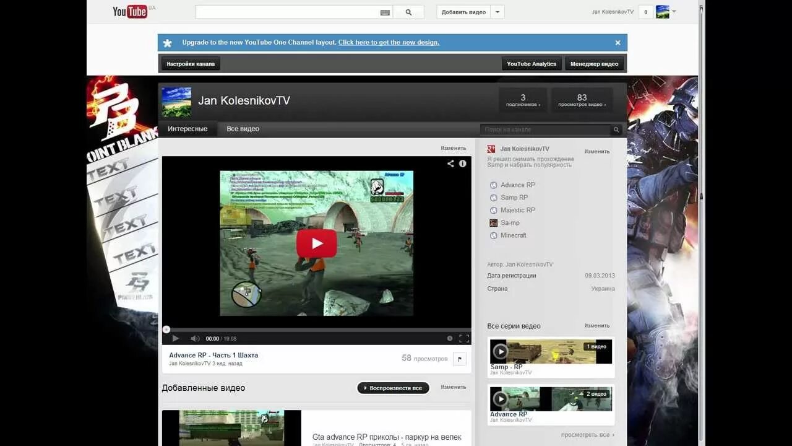792x446 pixels.
Task: Open the Minecraft link in sidebar
Action: (514, 235)
